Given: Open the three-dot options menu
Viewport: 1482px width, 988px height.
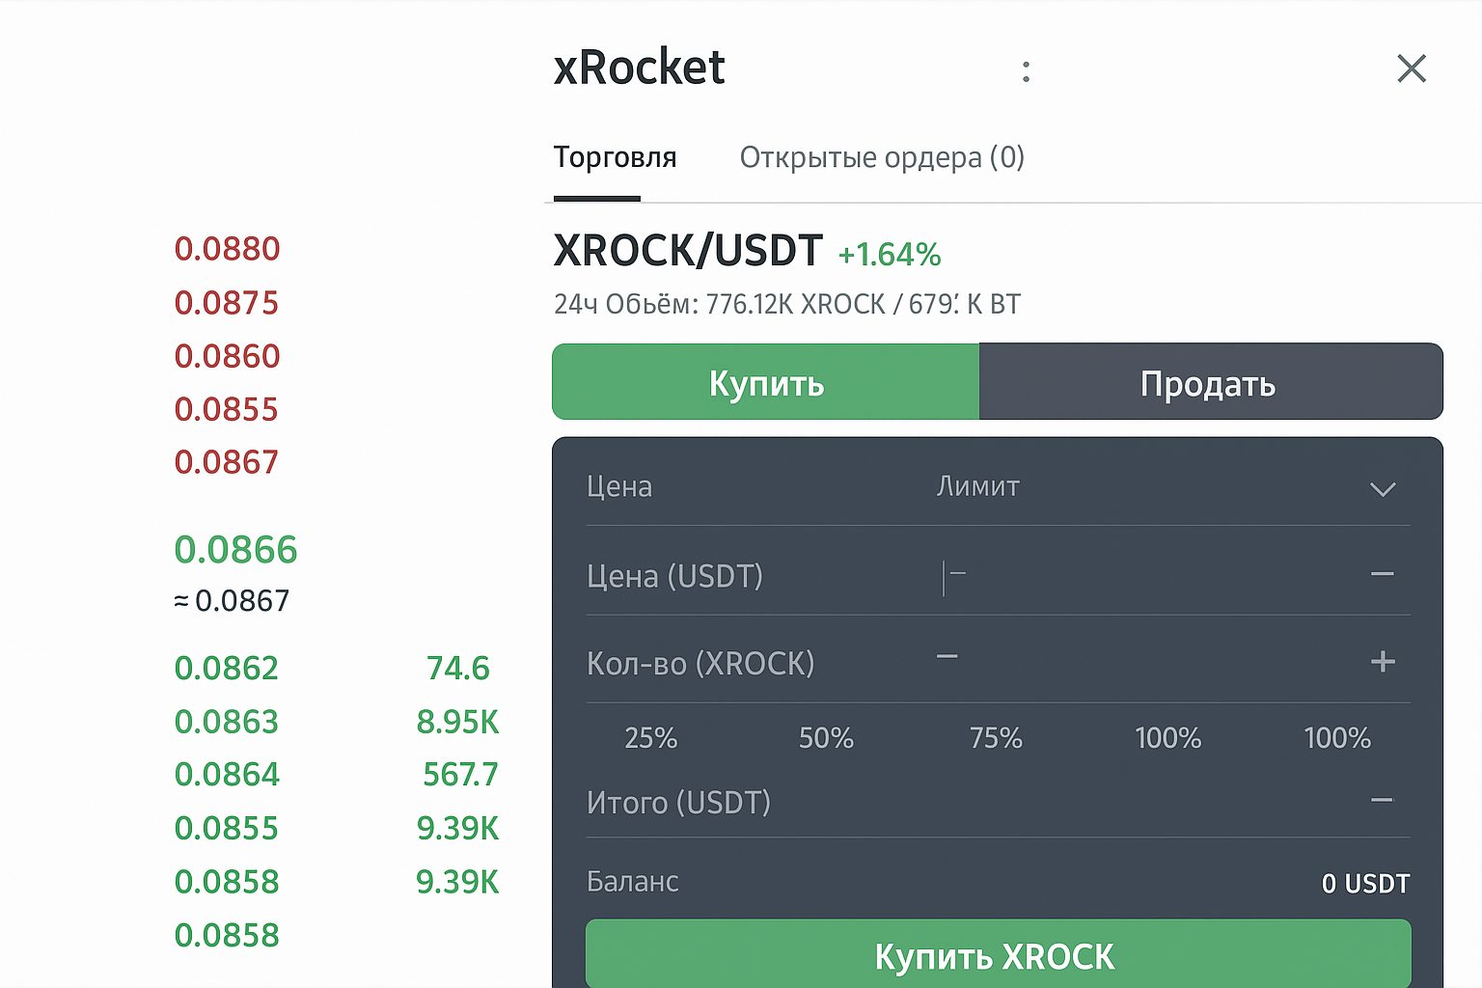Looking at the screenshot, I should pyautogui.click(x=1026, y=69).
